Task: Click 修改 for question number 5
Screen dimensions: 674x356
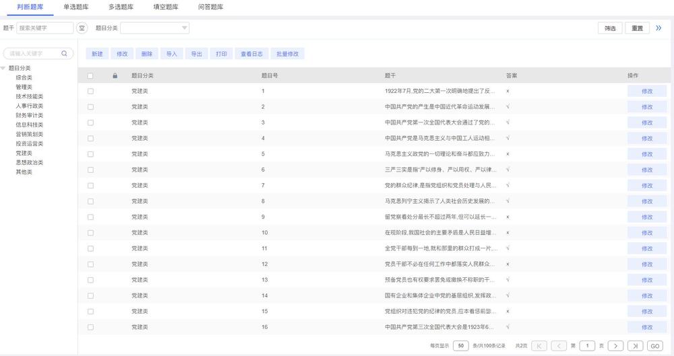Action: 646,154
